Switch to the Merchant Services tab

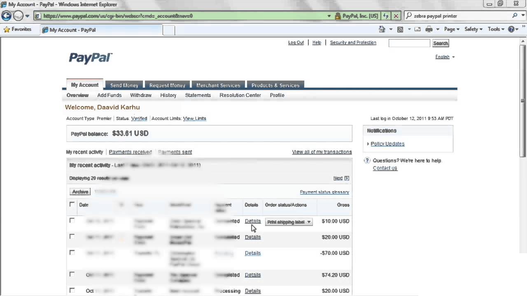point(218,85)
